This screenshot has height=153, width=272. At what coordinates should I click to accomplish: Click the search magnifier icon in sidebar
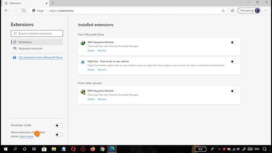15,33
